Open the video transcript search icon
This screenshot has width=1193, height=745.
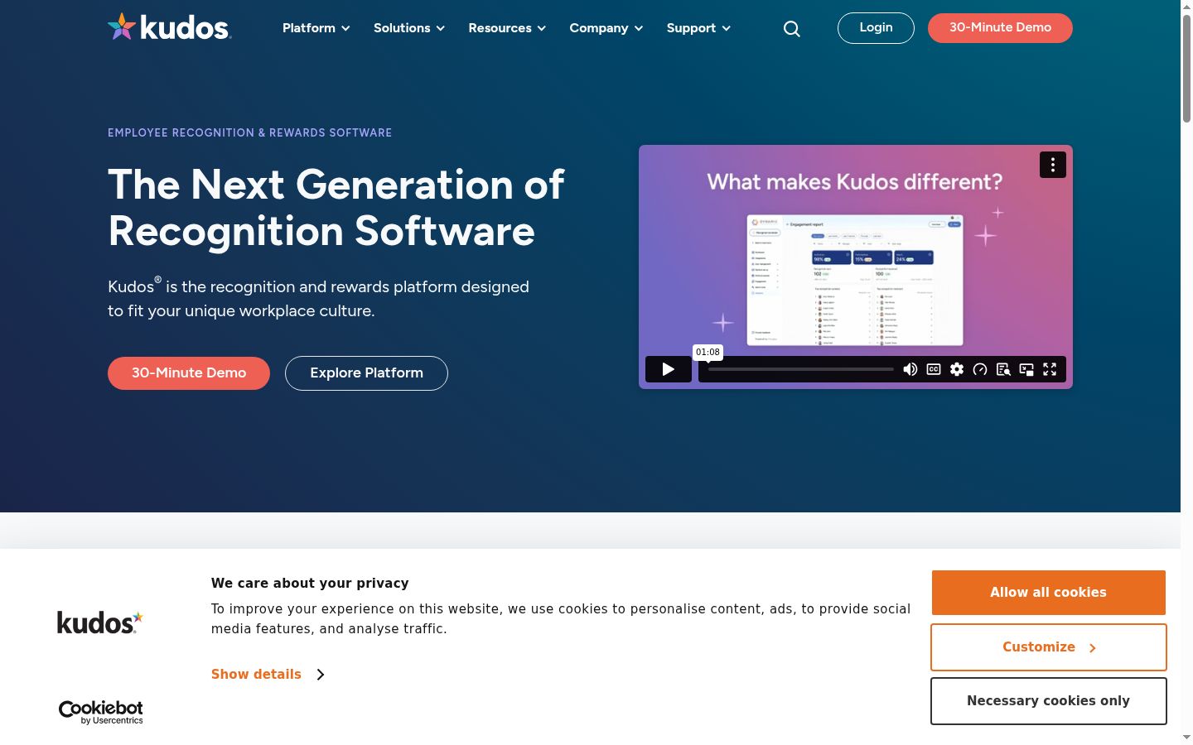tap(1003, 369)
